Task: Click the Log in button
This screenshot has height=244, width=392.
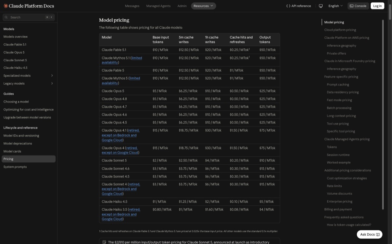Action: (x=377, y=6)
